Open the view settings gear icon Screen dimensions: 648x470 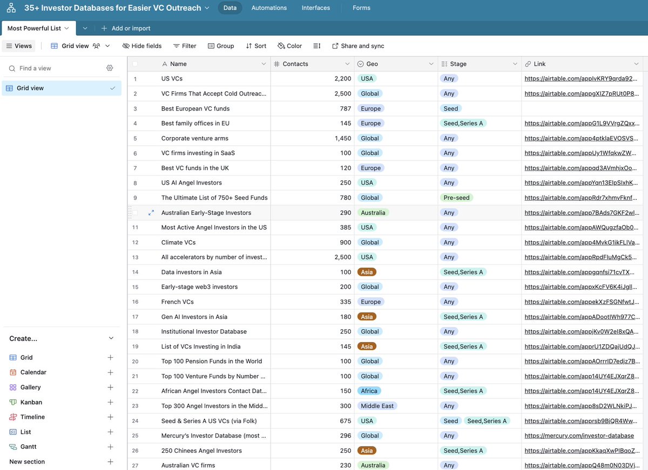coord(110,68)
